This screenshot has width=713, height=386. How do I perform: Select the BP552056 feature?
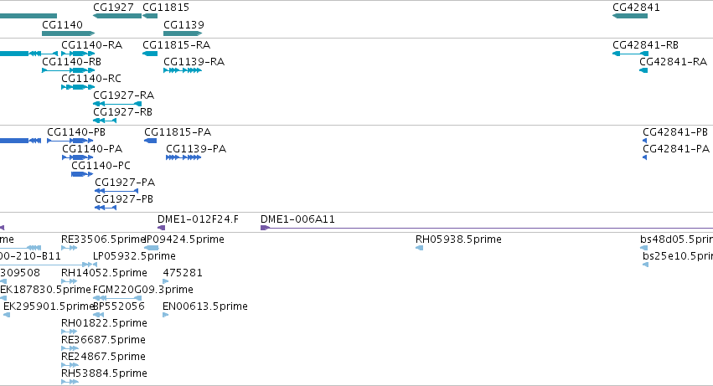pos(119,307)
